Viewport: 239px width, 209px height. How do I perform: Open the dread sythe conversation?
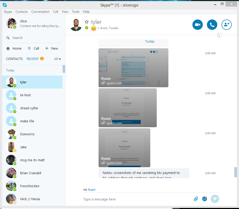(x=32, y=108)
